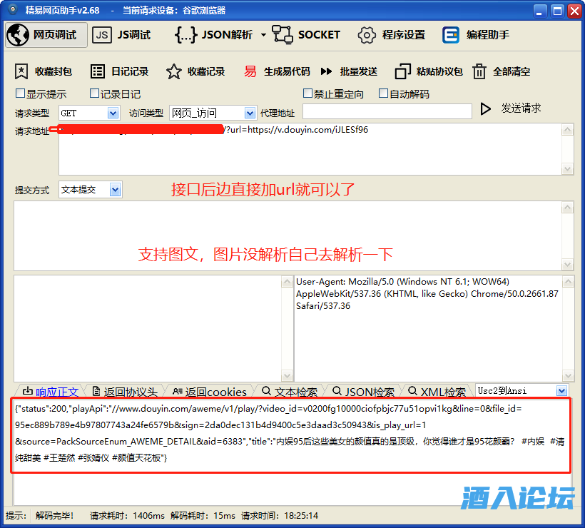Image resolution: width=585 pixels, height=528 pixels.
Task: Click the 生成易代码 icon
Action: 250,71
